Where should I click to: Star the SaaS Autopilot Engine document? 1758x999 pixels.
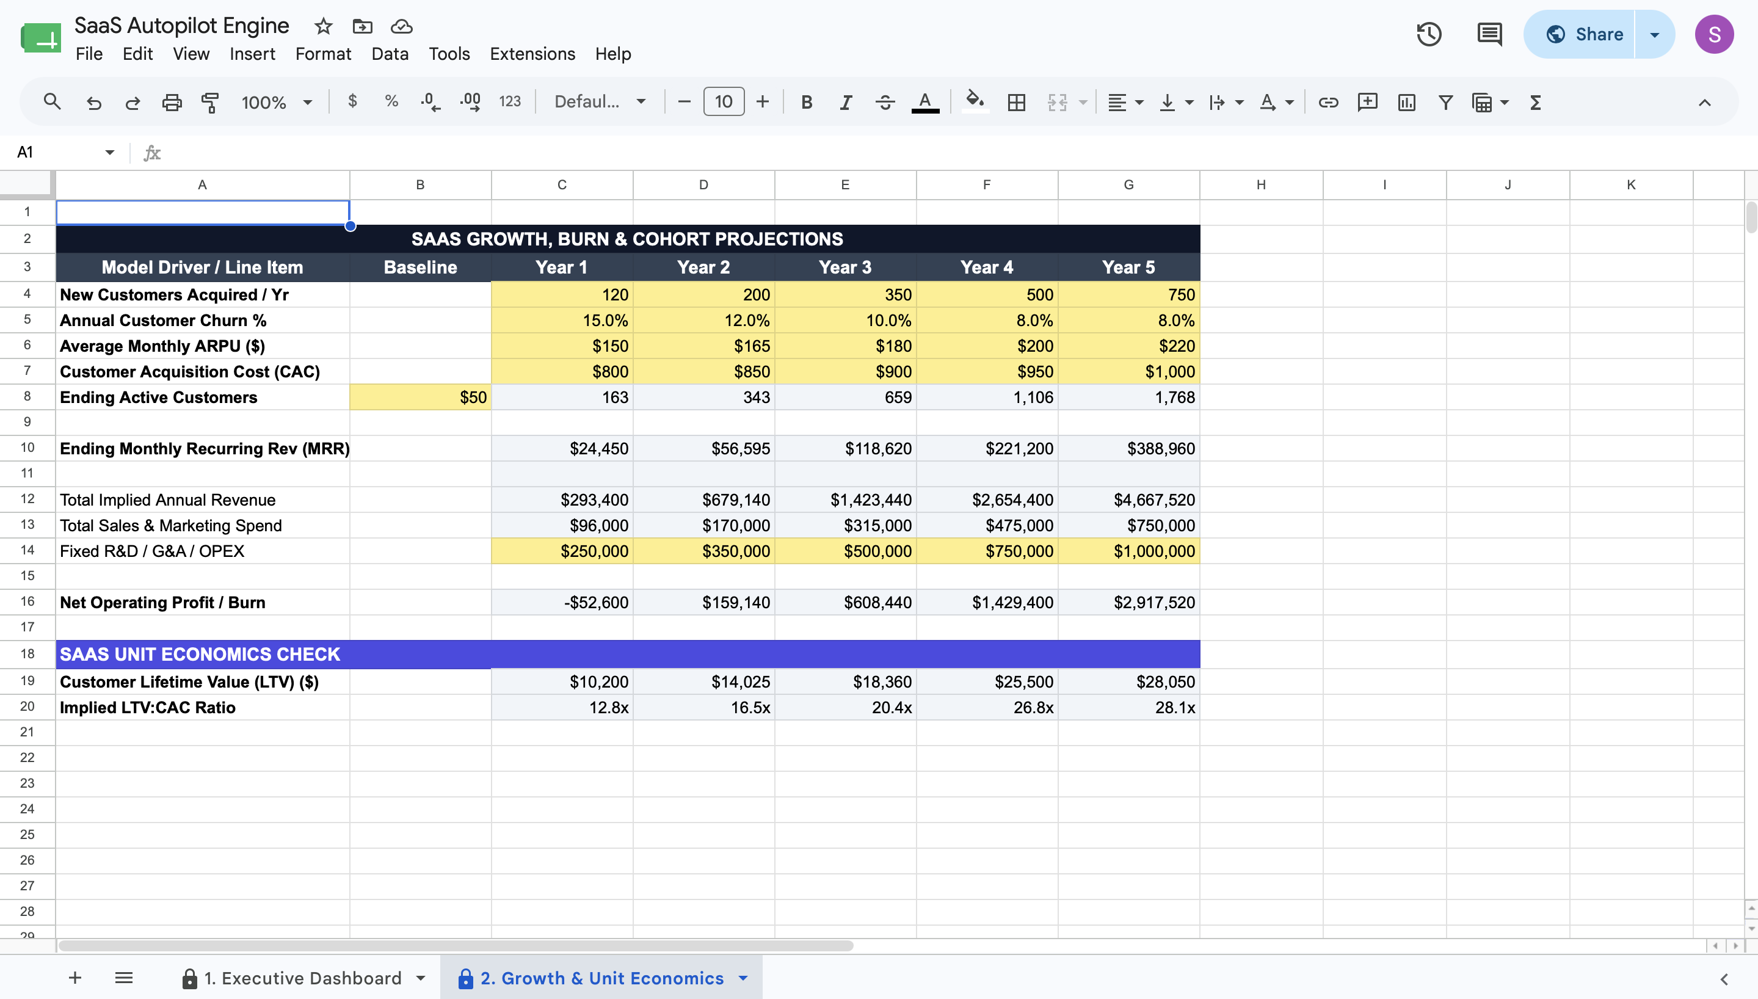tap(323, 26)
